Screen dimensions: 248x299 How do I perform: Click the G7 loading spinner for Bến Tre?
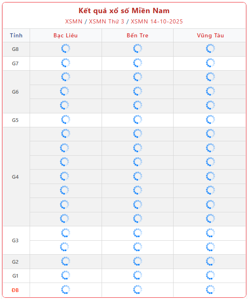pyautogui.click(x=137, y=63)
